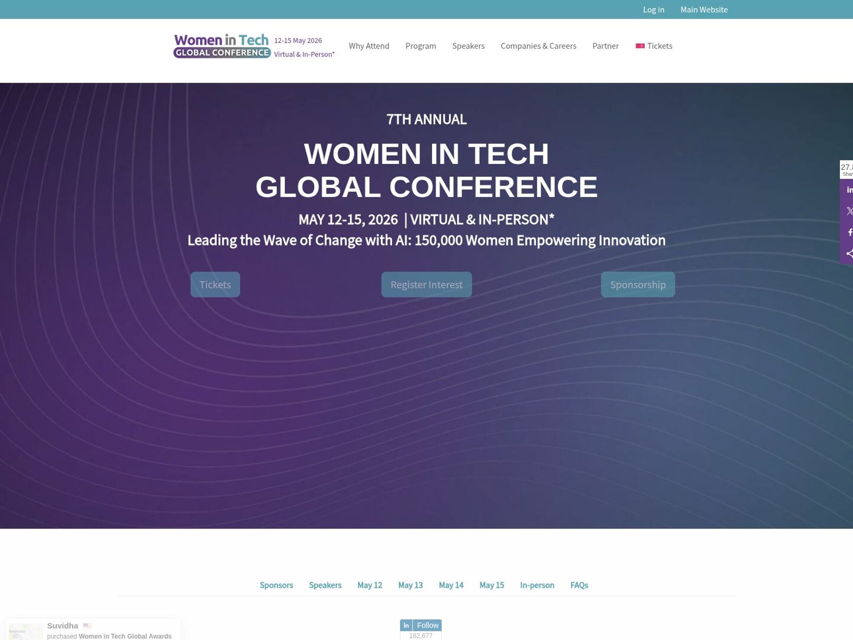Open the Program menu

[x=421, y=46]
